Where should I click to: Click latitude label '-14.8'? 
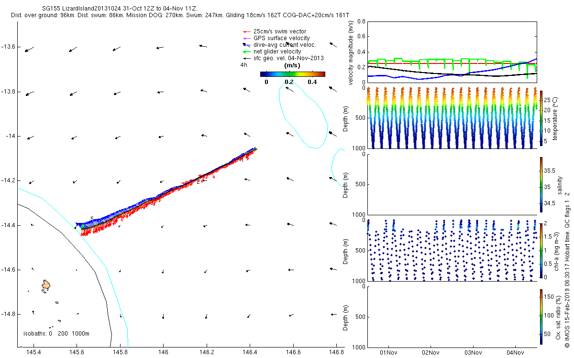(9, 314)
